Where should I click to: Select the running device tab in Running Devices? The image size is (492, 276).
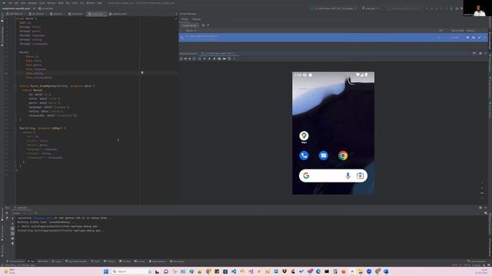[219, 54]
